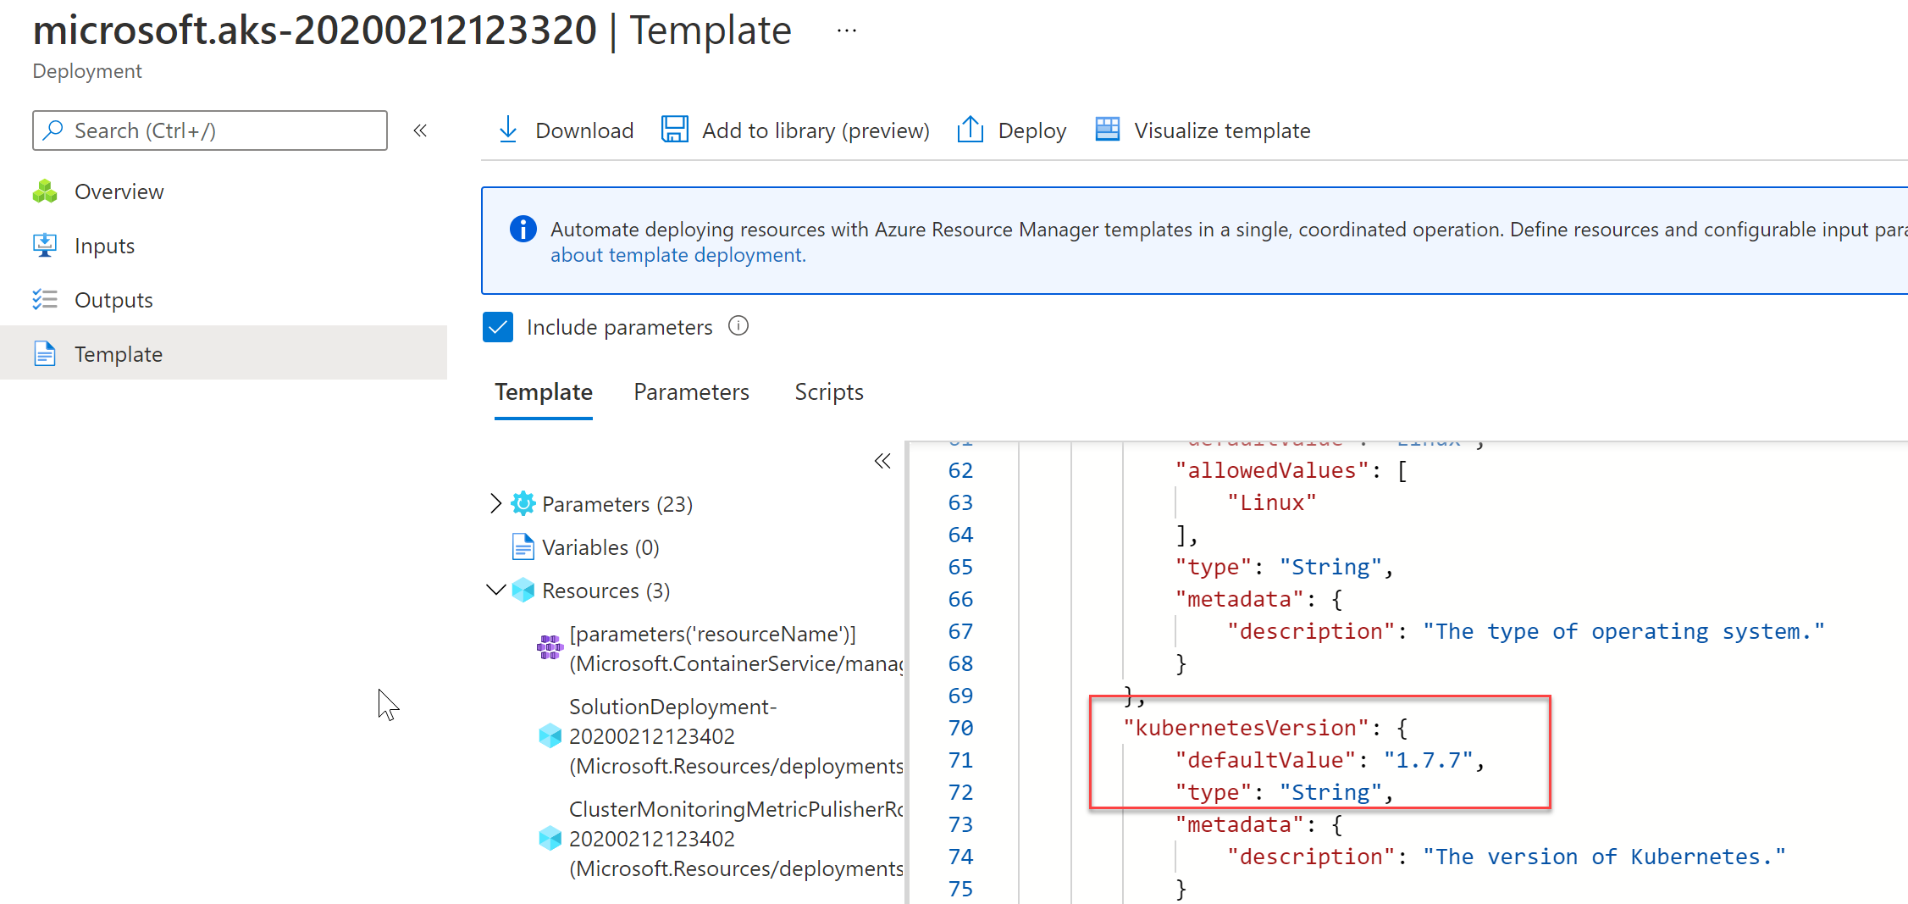Collapse the template tree panel
Screen dimensions: 1908x904
pyautogui.click(x=882, y=461)
